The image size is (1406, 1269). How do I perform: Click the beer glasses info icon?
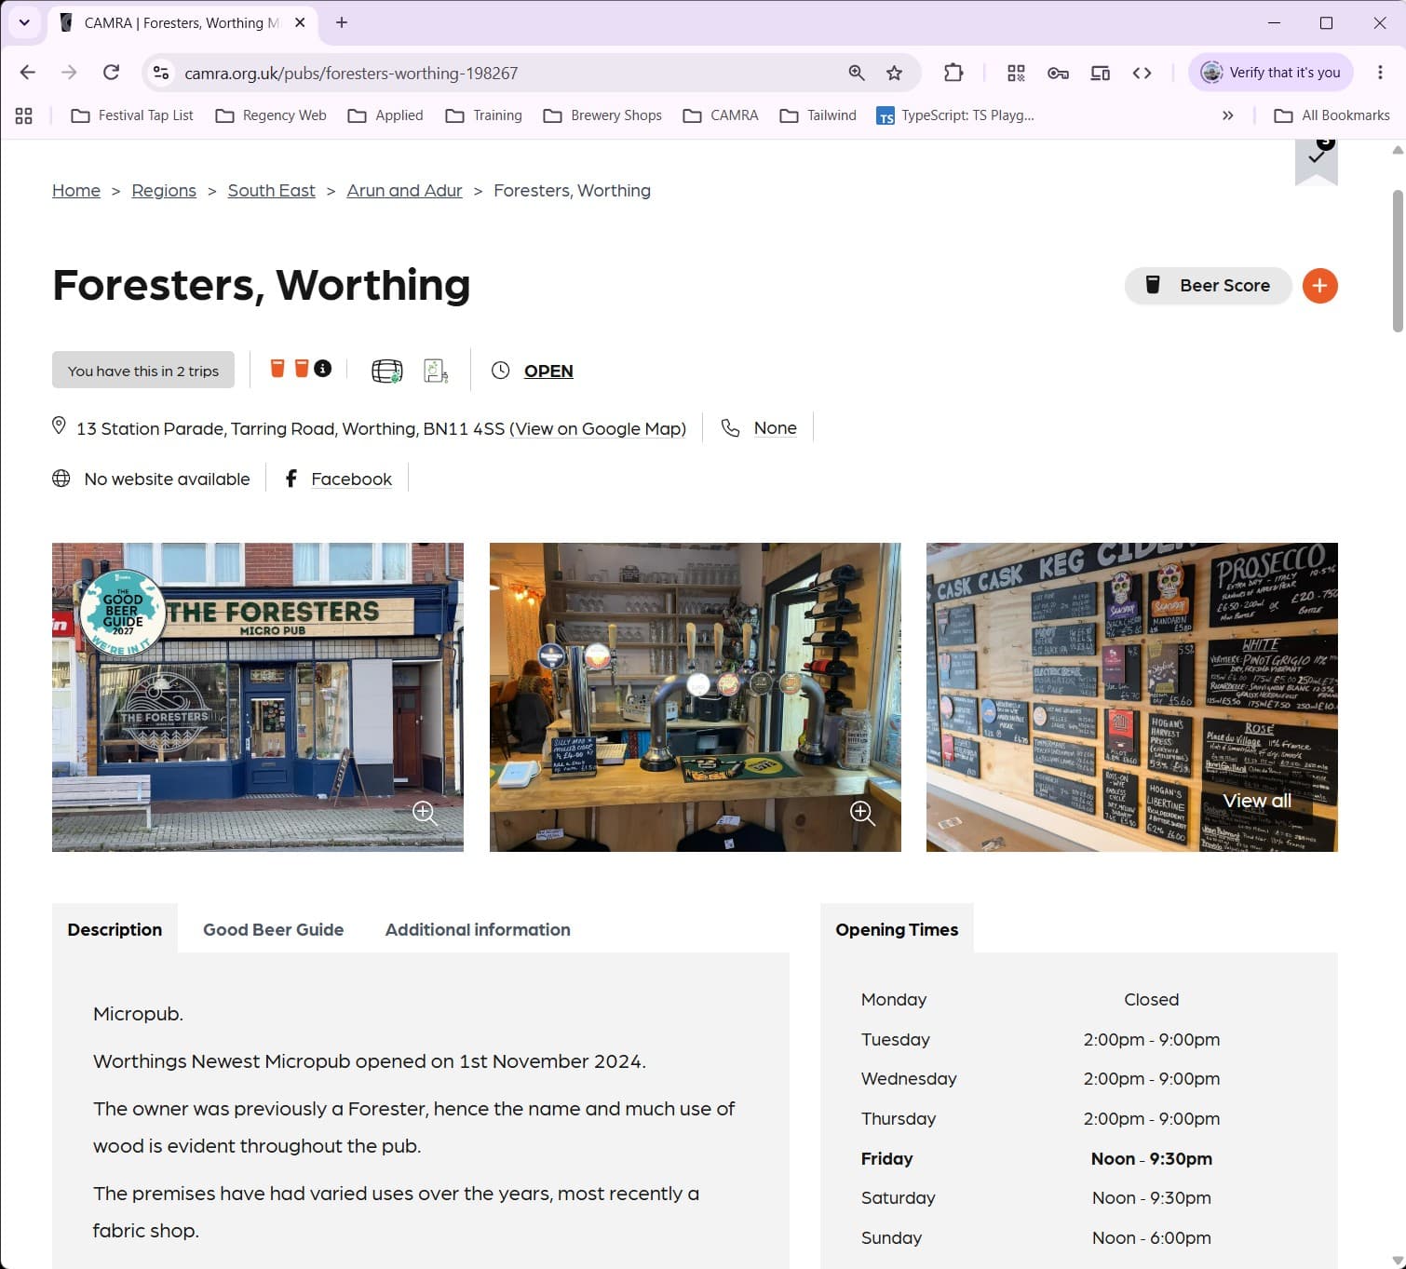pos(322,369)
